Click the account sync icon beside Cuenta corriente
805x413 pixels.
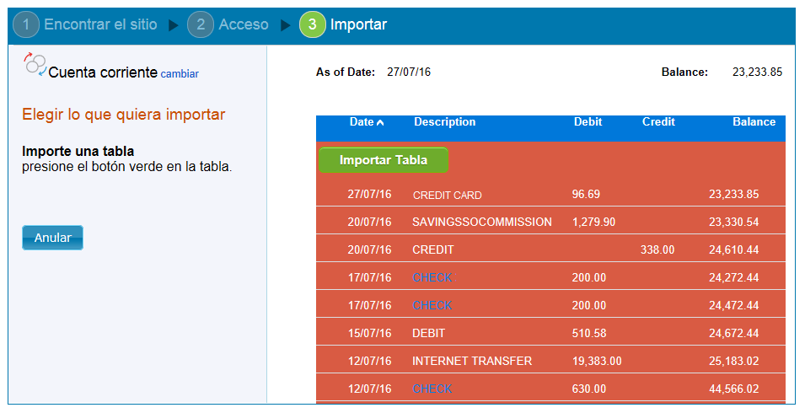[x=35, y=66]
